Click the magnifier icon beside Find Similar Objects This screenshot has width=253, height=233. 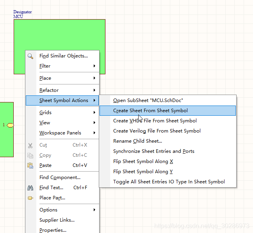pyautogui.click(x=30, y=56)
